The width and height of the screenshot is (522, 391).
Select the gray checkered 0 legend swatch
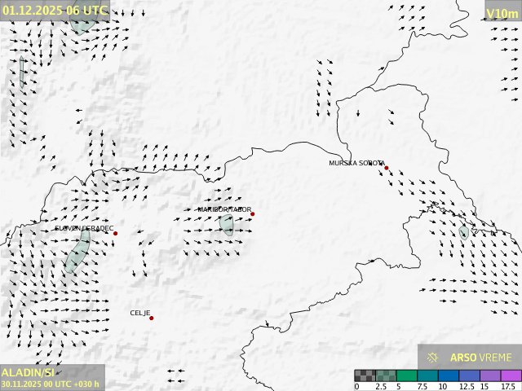[x=365, y=376]
